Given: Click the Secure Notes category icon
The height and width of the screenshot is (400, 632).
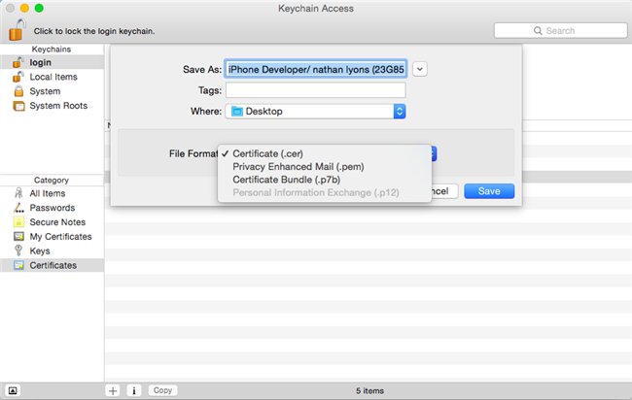Looking at the screenshot, I should point(18,221).
